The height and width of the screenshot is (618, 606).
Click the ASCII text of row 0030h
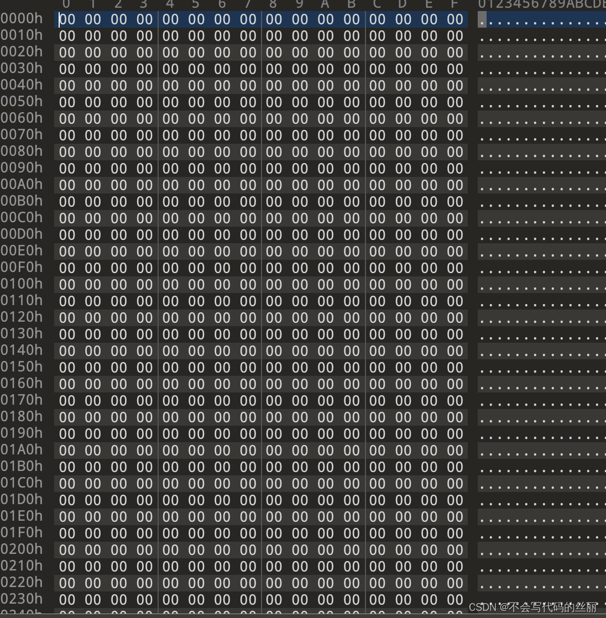tap(542, 69)
